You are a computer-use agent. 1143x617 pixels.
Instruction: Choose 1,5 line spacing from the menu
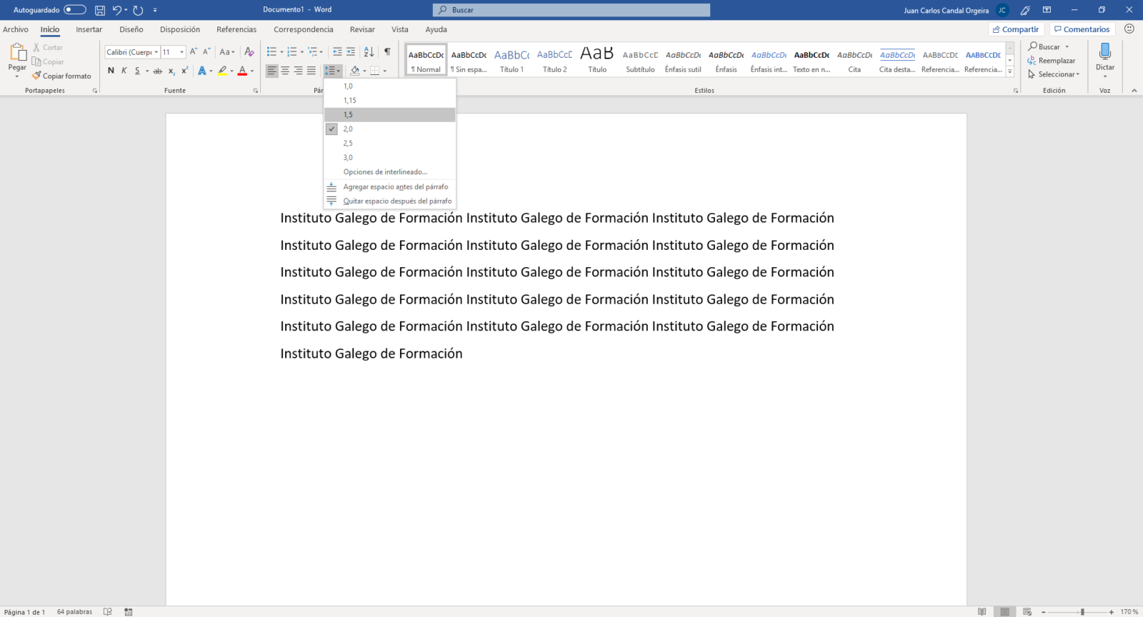click(348, 115)
